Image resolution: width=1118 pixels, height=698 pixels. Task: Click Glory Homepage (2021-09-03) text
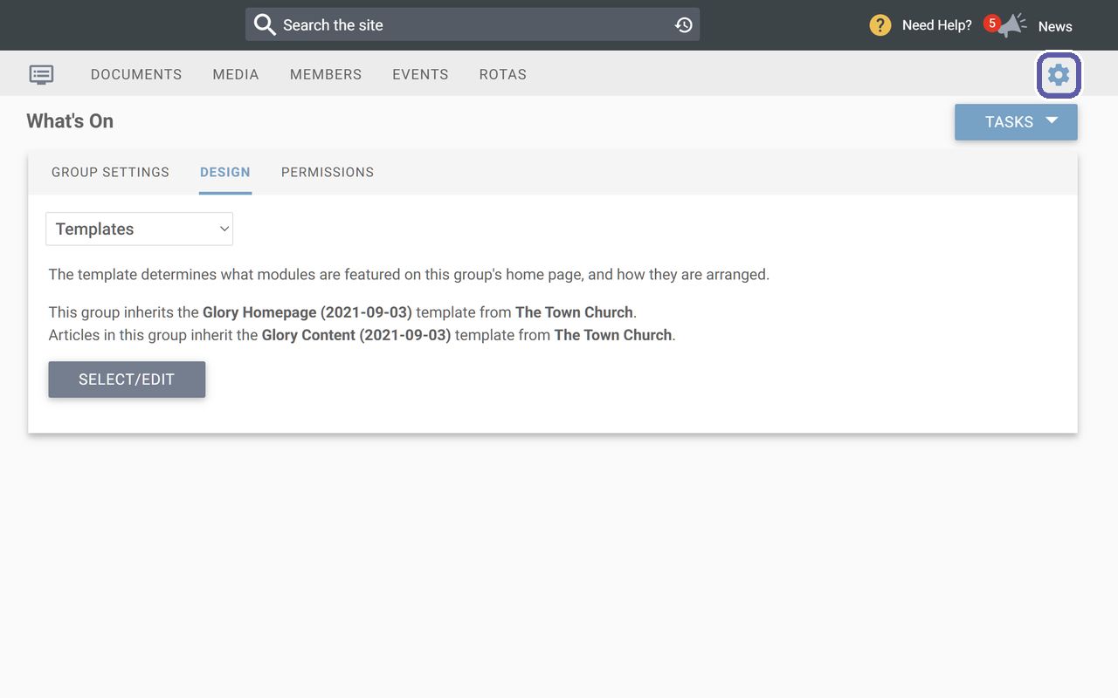(307, 312)
